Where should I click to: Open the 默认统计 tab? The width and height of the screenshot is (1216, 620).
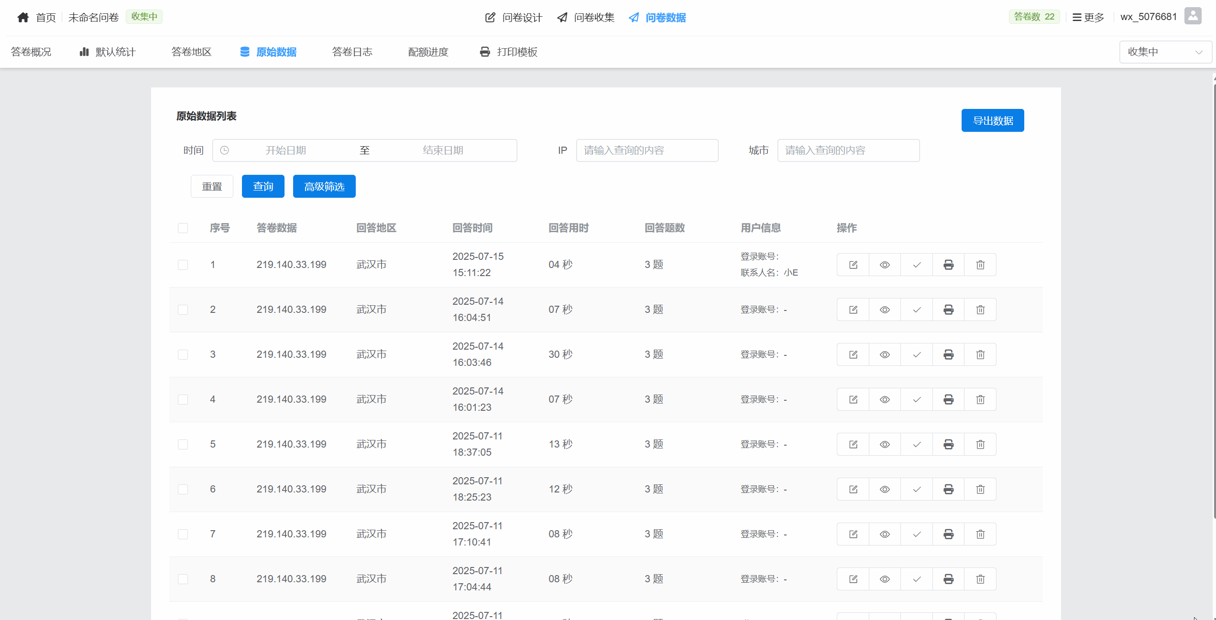tap(108, 52)
